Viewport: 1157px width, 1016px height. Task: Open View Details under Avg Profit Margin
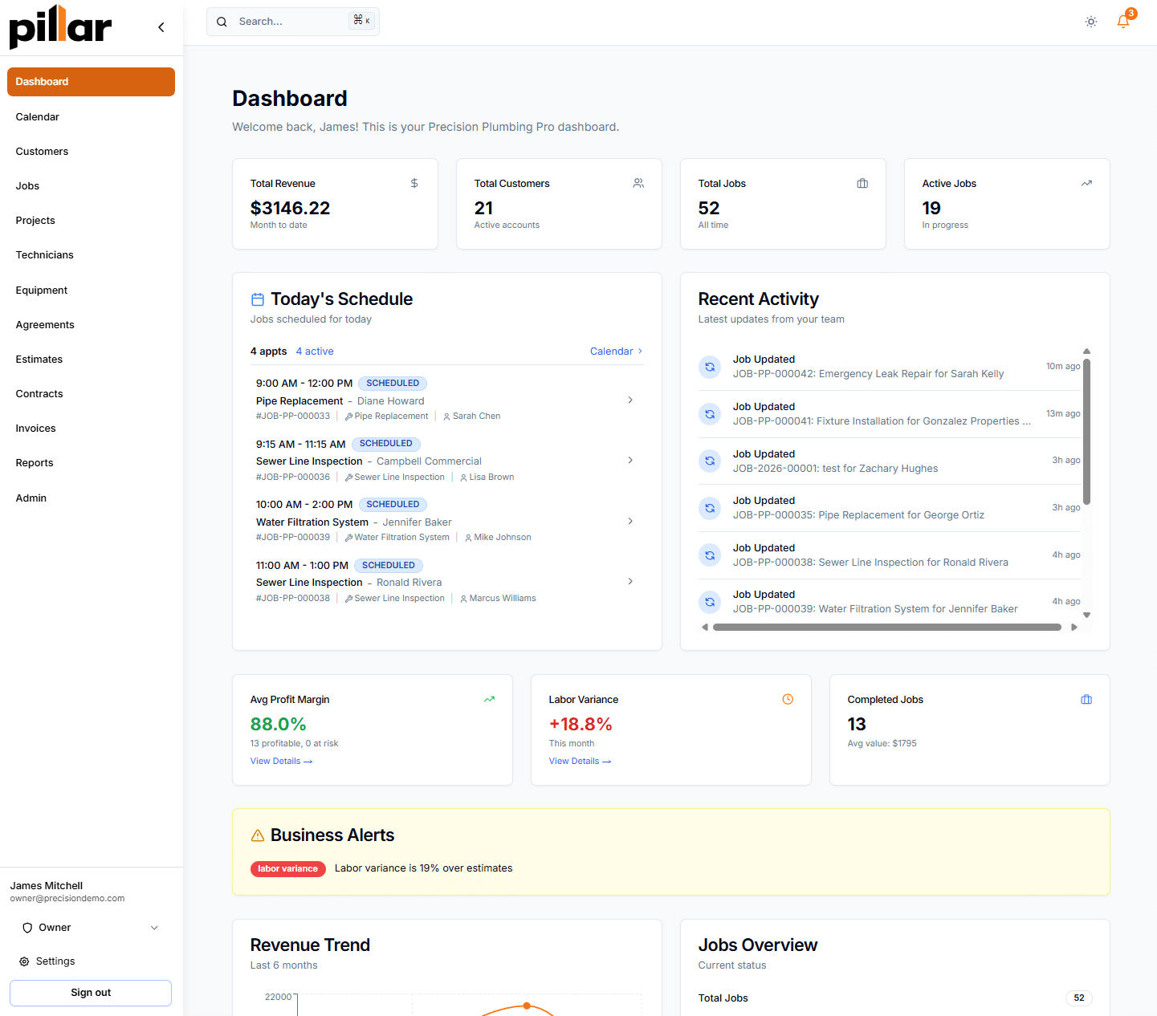click(x=281, y=761)
